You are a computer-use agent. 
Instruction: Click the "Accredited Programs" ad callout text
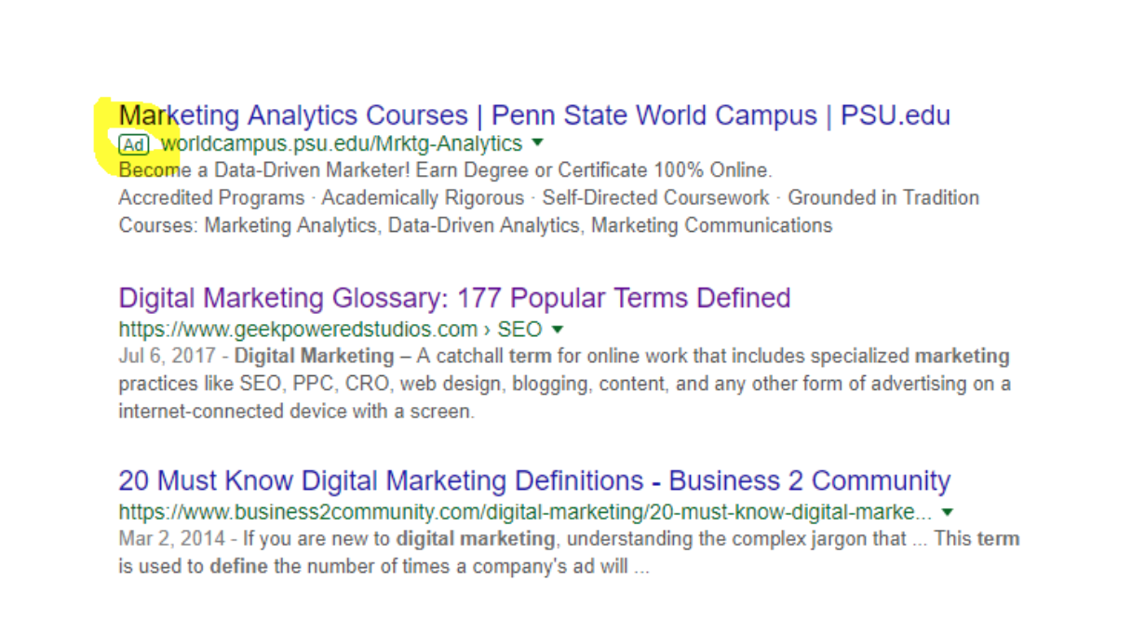click(211, 197)
